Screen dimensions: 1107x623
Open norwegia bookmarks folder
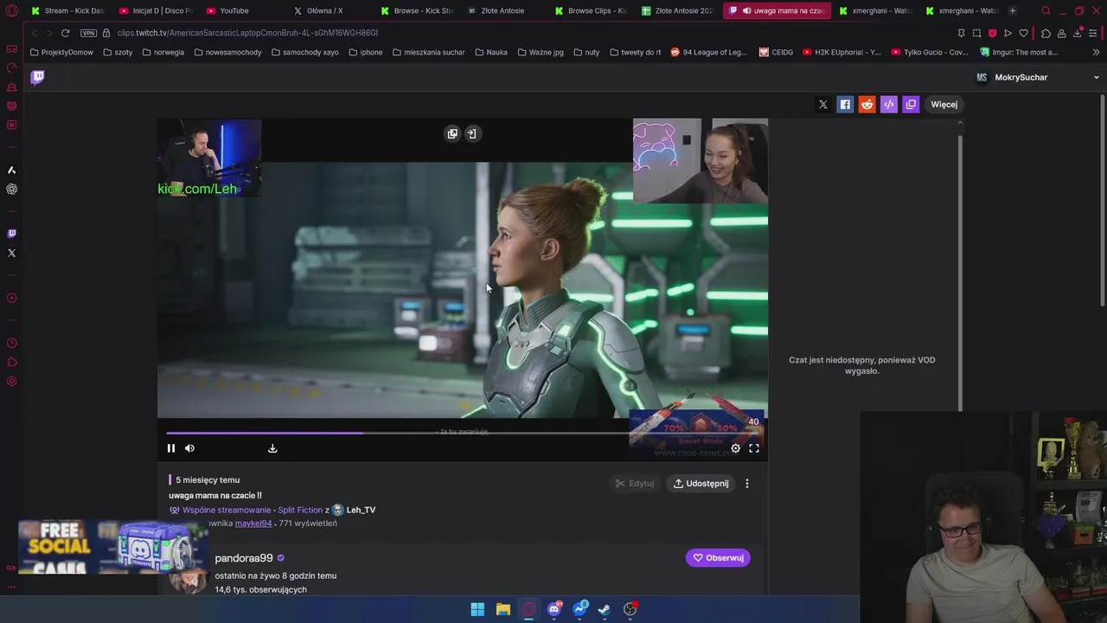(x=163, y=52)
